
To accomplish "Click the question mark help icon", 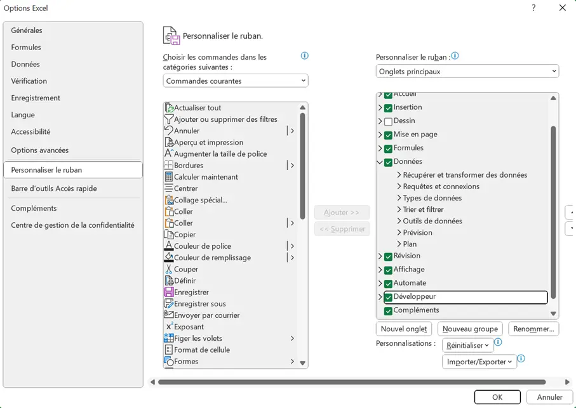I will [533, 8].
